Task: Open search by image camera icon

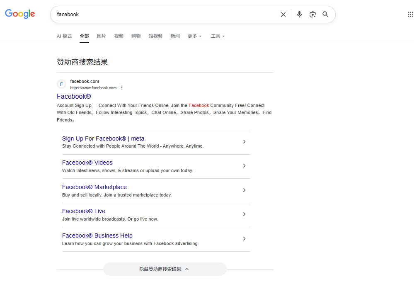Action: (312, 15)
